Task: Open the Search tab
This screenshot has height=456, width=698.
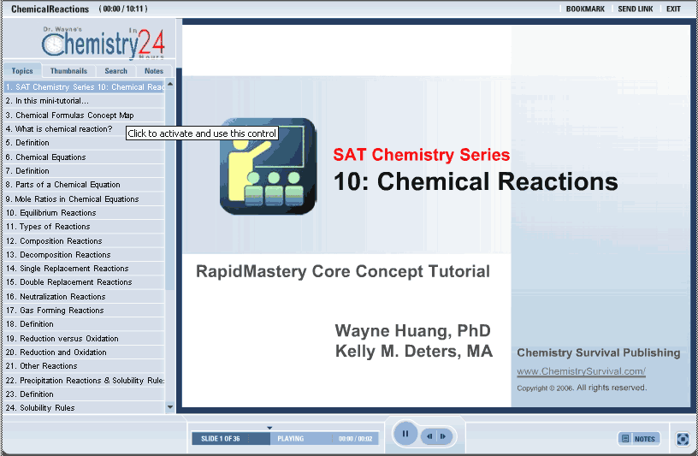Action: [115, 71]
